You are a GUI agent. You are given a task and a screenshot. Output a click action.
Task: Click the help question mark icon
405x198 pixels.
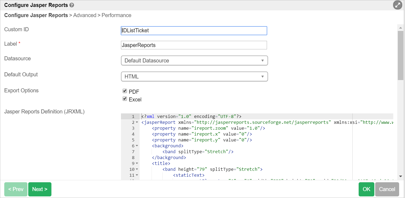(72, 5)
